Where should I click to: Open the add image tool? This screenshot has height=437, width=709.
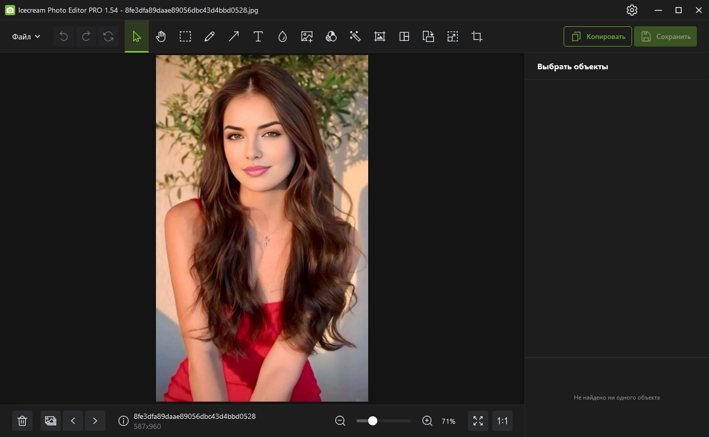click(x=306, y=36)
